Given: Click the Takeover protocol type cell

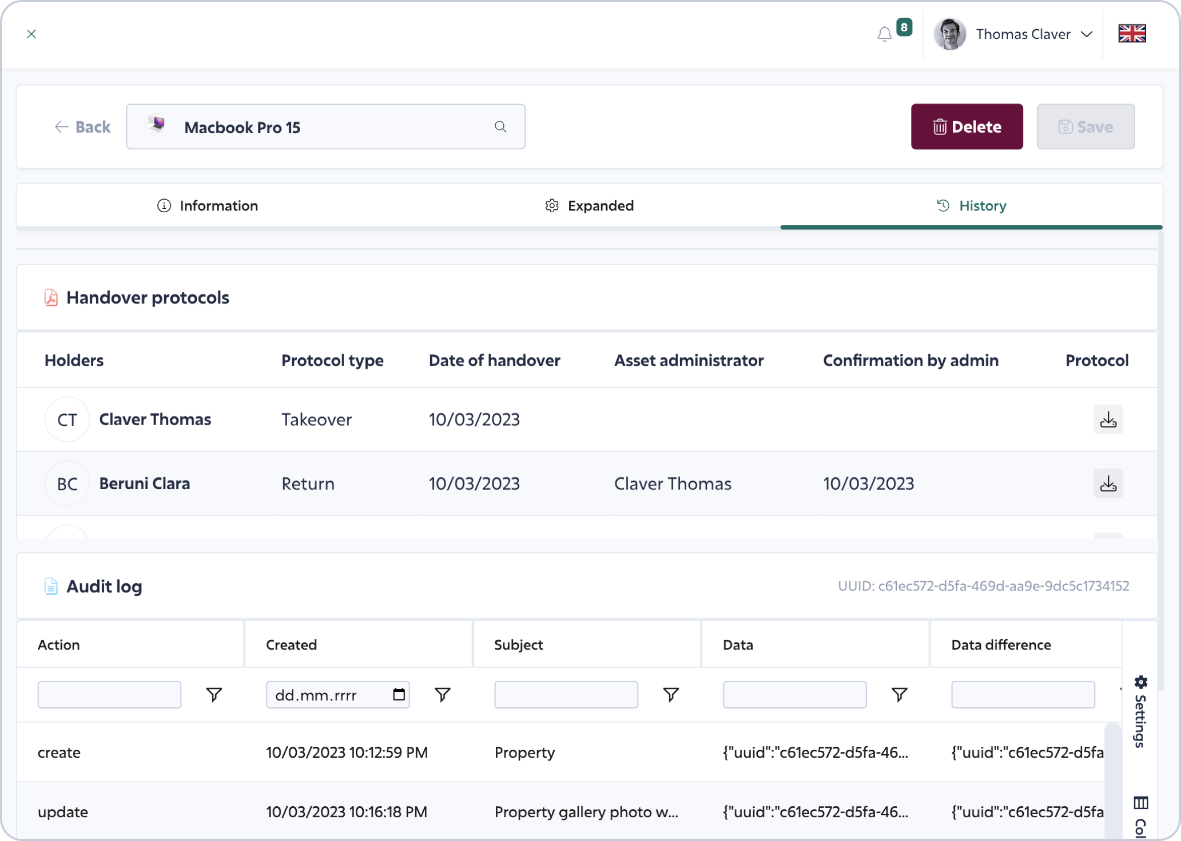Looking at the screenshot, I should [316, 419].
